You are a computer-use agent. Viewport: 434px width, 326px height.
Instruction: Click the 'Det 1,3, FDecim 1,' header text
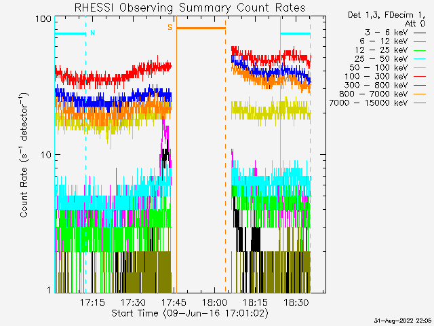(387, 15)
